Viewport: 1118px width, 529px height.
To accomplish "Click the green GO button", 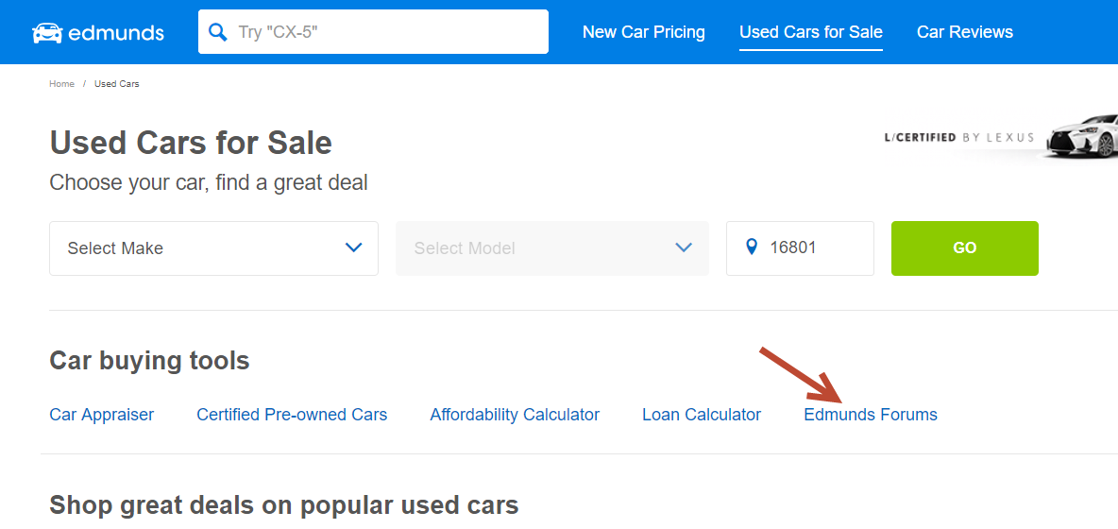I will click(x=965, y=248).
